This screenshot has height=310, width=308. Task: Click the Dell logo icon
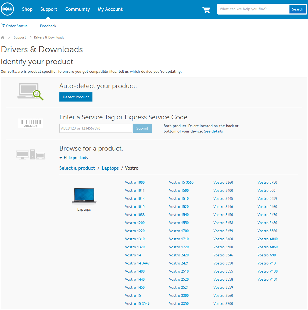(7, 9)
